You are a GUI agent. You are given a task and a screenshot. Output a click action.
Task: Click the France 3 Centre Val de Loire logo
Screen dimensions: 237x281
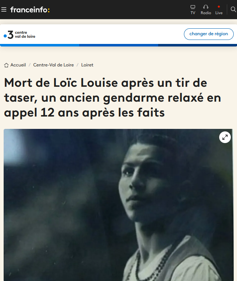(x=20, y=34)
